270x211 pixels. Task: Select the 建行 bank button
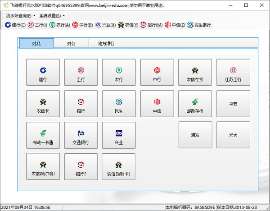coord(43,72)
